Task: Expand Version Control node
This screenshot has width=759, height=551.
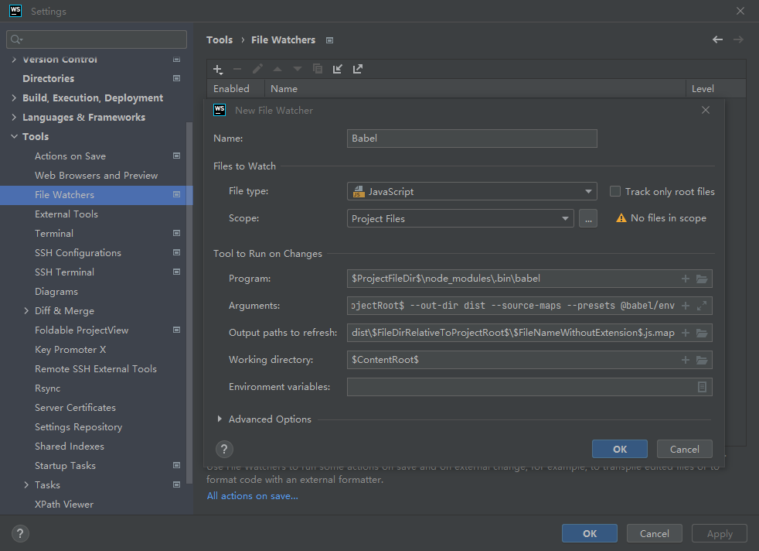Action: coord(14,60)
